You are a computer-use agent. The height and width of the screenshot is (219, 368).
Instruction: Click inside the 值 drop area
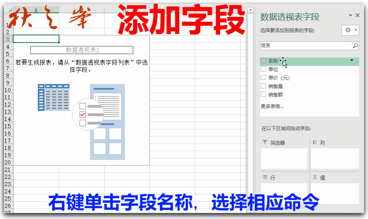coord(335,193)
